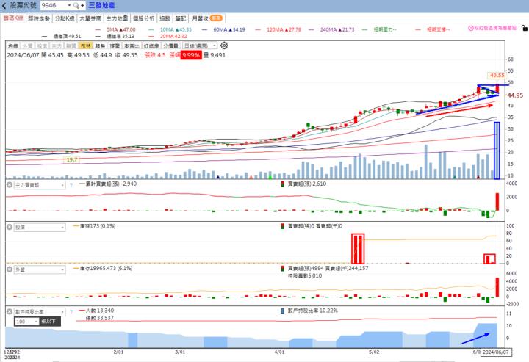Viewport: 529px width, 362px height.
Task: Switch to the 主力地圖 tab
Action: tap(117, 18)
